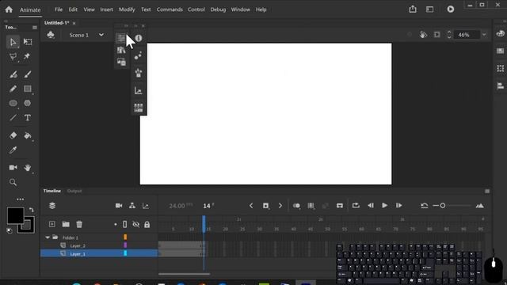Select the Fluid Brush tool
The height and width of the screenshot is (285, 507).
13,74
